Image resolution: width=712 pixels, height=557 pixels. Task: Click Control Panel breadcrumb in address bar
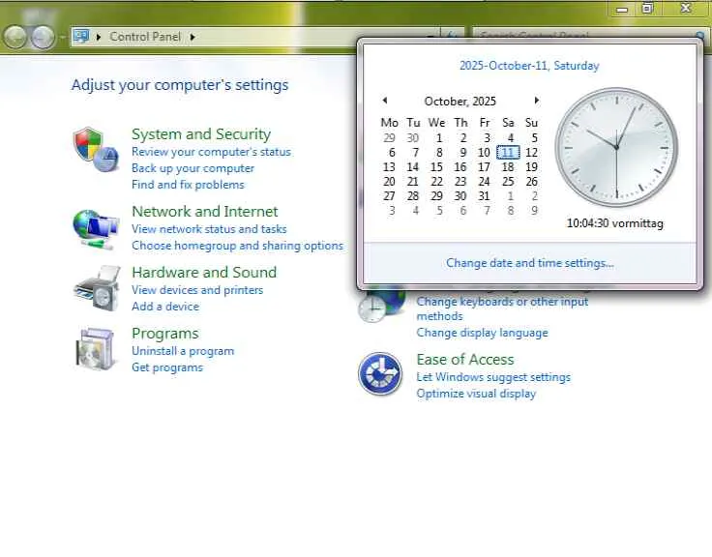(x=145, y=37)
